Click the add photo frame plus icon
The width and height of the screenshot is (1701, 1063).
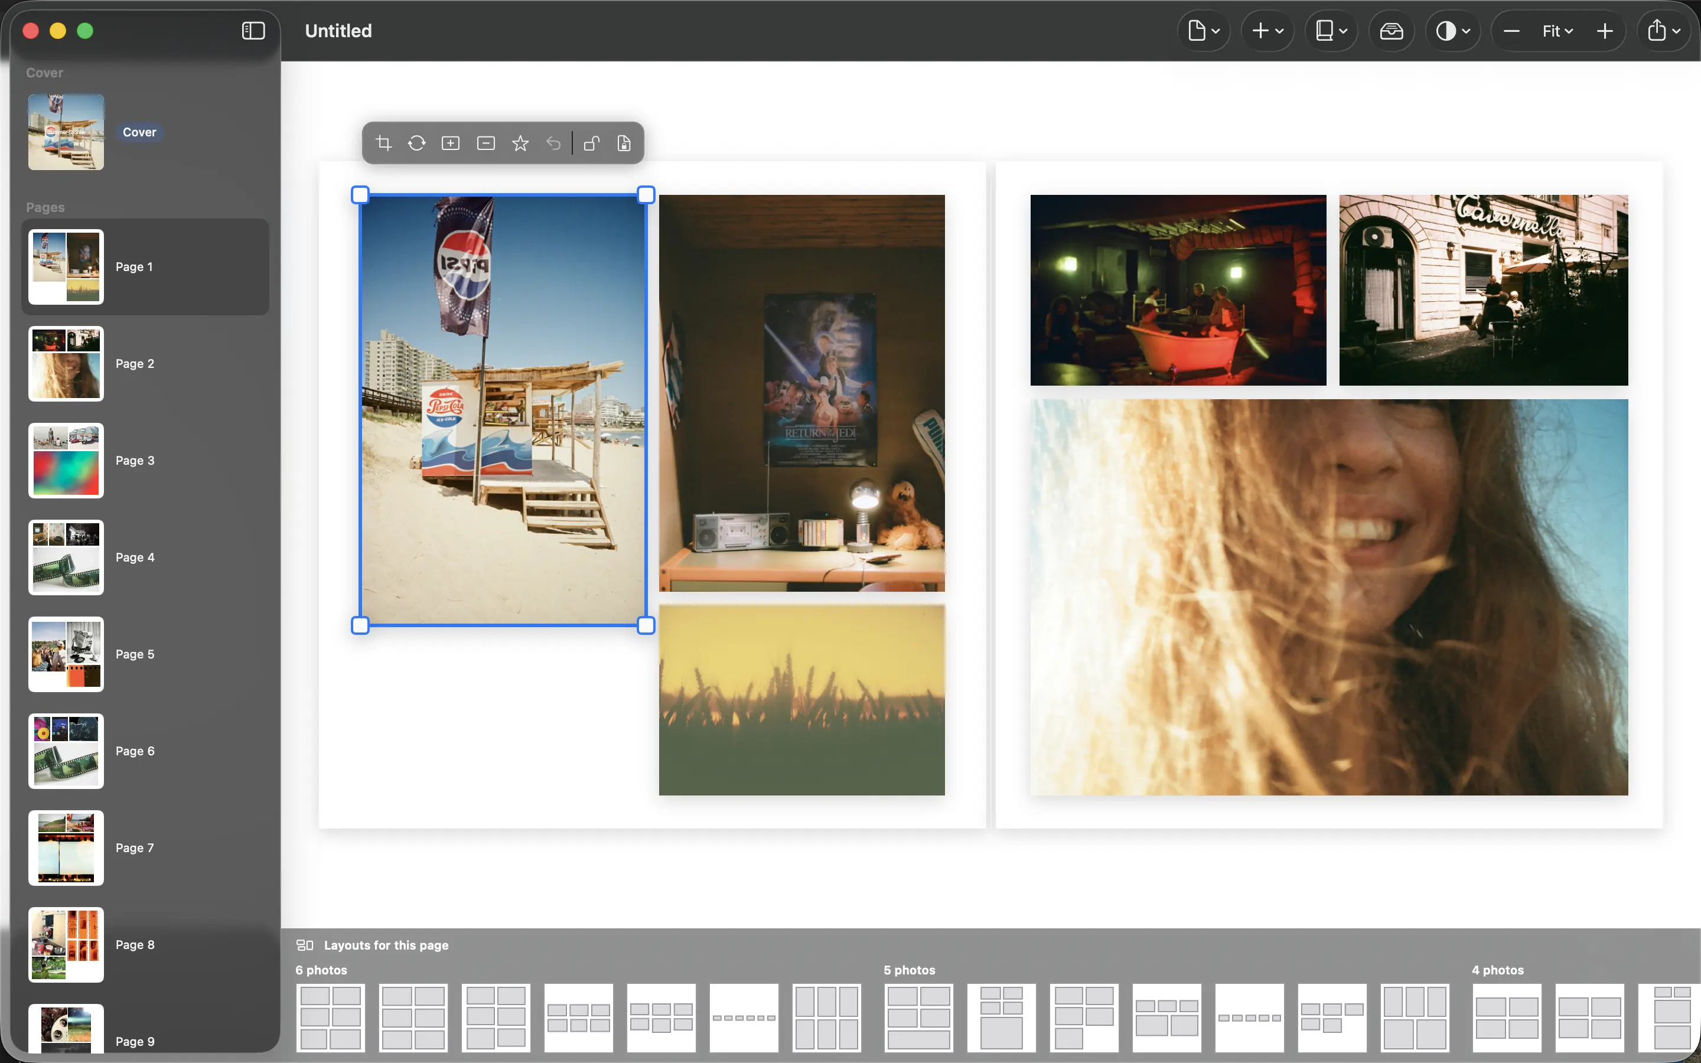click(x=451, y=144)
